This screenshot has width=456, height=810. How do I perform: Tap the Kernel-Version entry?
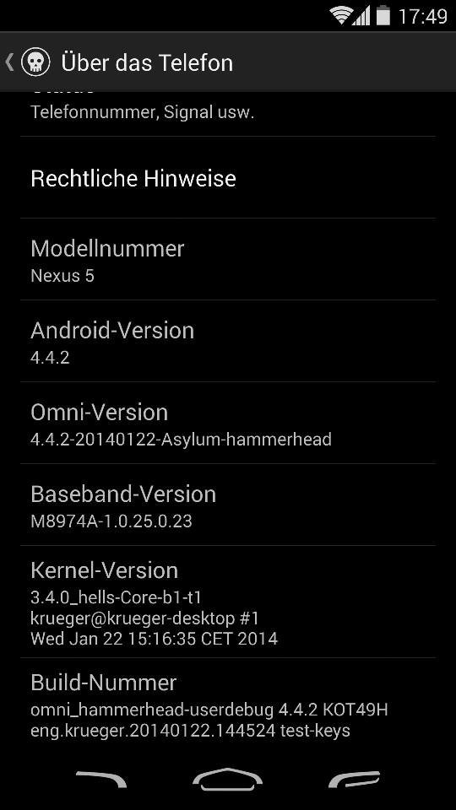228,602
